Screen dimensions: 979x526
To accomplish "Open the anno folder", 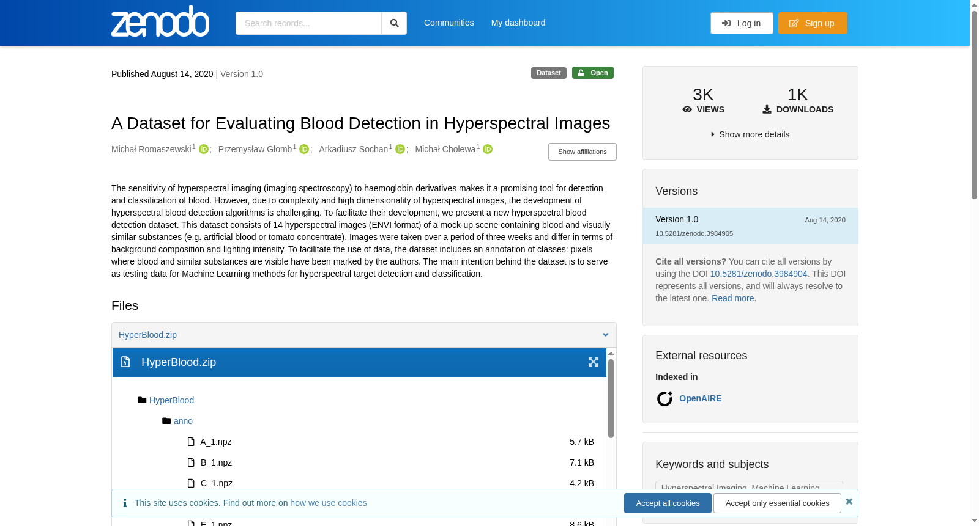I will click(183, 421).
